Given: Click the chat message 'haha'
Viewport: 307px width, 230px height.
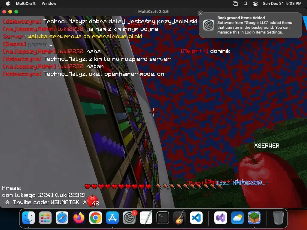Looking at the screenshot, I should pos(94,52).
